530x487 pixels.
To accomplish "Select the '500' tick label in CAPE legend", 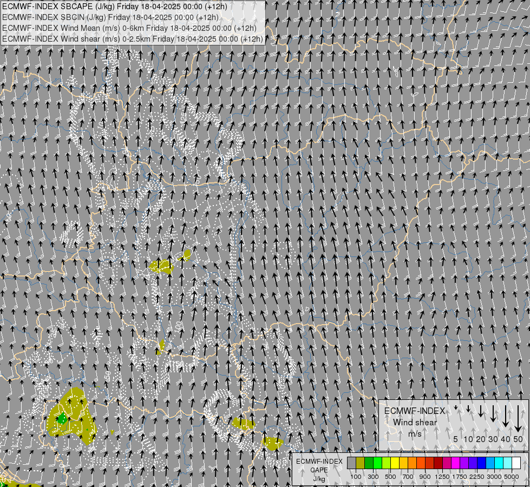I will [x=390, y=477].
